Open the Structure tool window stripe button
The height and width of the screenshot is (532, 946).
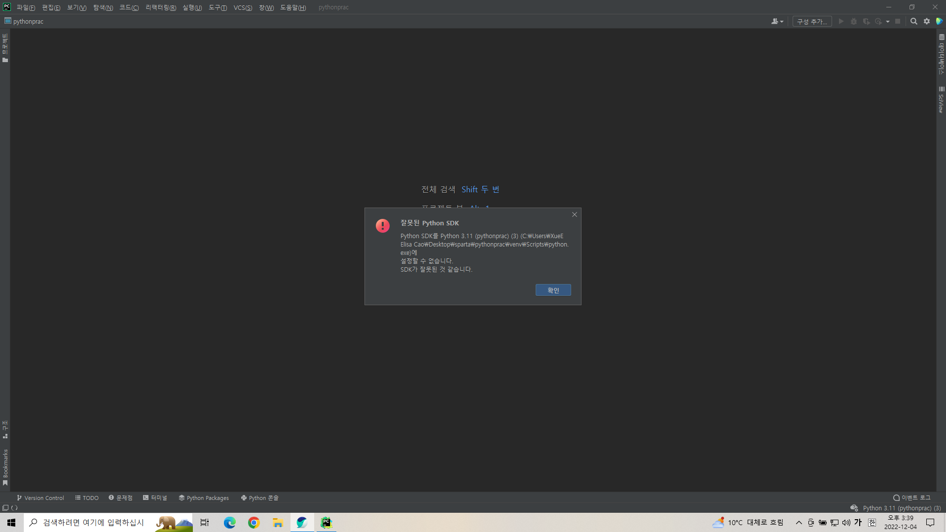pos(5,429)
